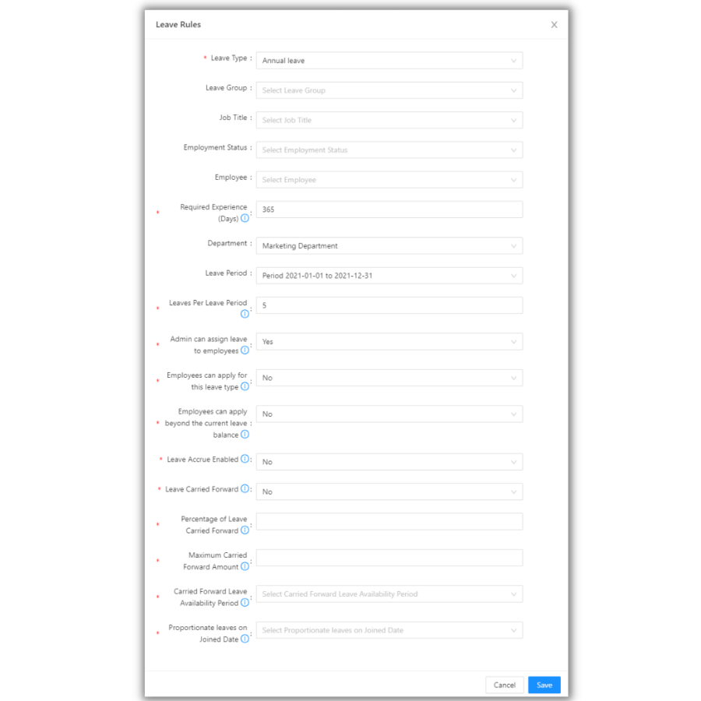Click the Cancel button
This screenshot has height=701, width=701.
point(504,685)
